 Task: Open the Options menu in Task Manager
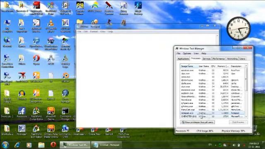point(187,53)
